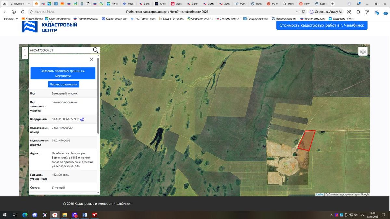Viewport: 390px width, 219px height.
Task: Select the red highlighted land parcel
Action: 307,140
